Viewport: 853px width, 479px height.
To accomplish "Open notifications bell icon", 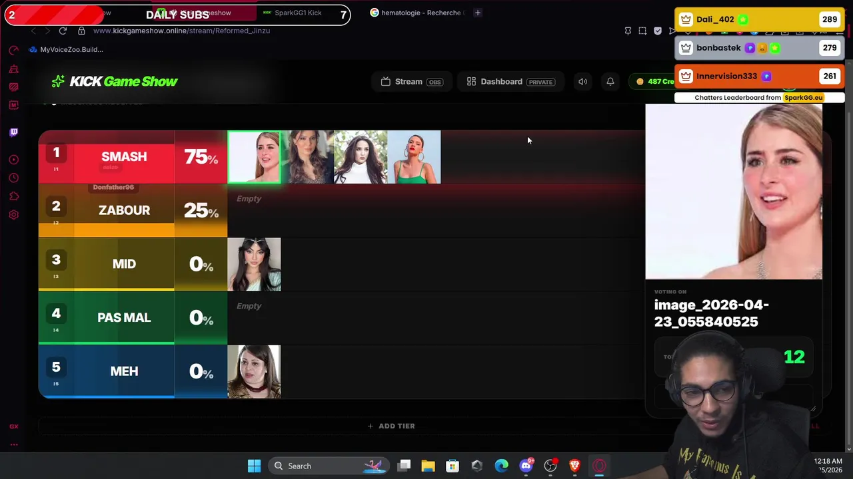I will [610, 82].
